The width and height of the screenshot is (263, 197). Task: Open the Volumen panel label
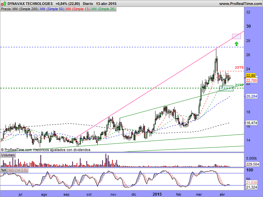pyautogui.click(x=8, y=155)
